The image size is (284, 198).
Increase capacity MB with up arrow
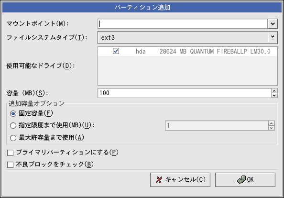274,91
